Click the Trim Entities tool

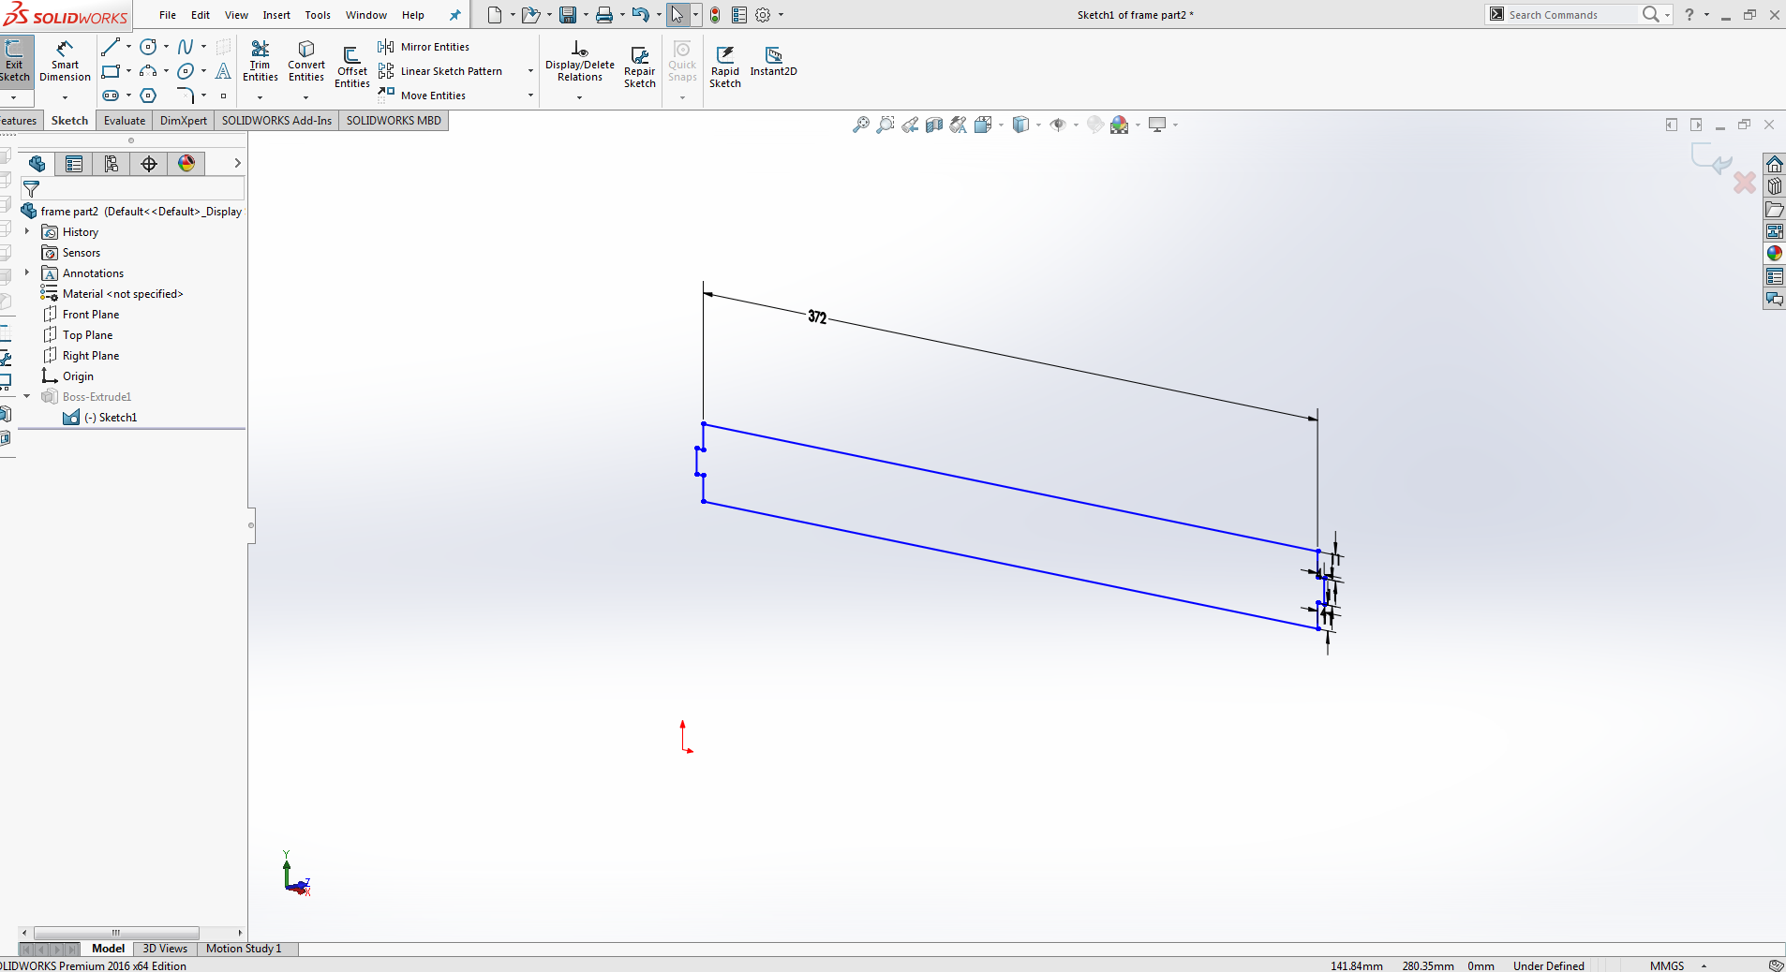260,61
